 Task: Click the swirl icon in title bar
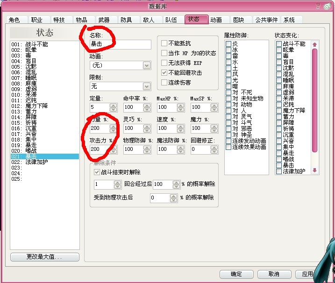coord(327,7)
